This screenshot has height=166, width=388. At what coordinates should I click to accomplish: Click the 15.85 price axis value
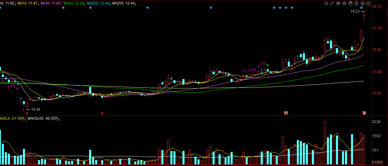click(x=377, y=50)
